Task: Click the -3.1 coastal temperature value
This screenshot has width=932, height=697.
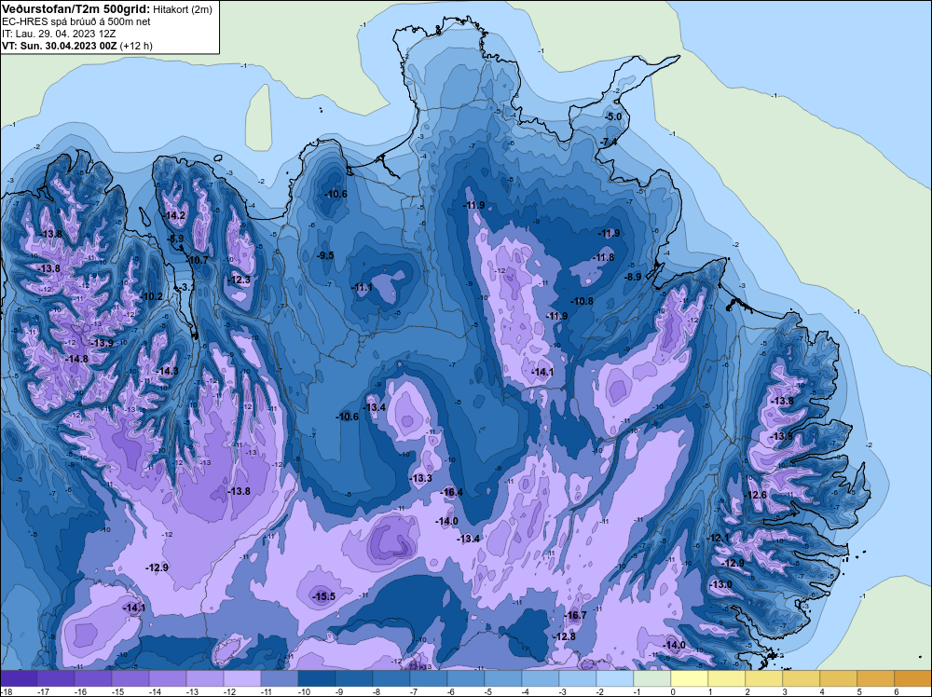Action: pyautogui.click(x=186, y=287)
